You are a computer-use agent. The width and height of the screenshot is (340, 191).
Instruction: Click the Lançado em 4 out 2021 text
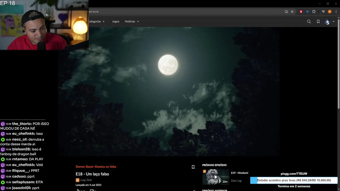pos(88,185)
